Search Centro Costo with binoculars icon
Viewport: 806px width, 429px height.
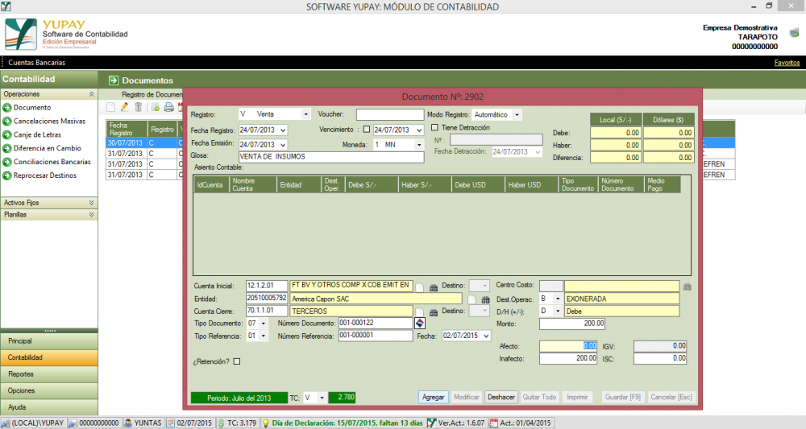pyautogui.click(x=687, y=287)
